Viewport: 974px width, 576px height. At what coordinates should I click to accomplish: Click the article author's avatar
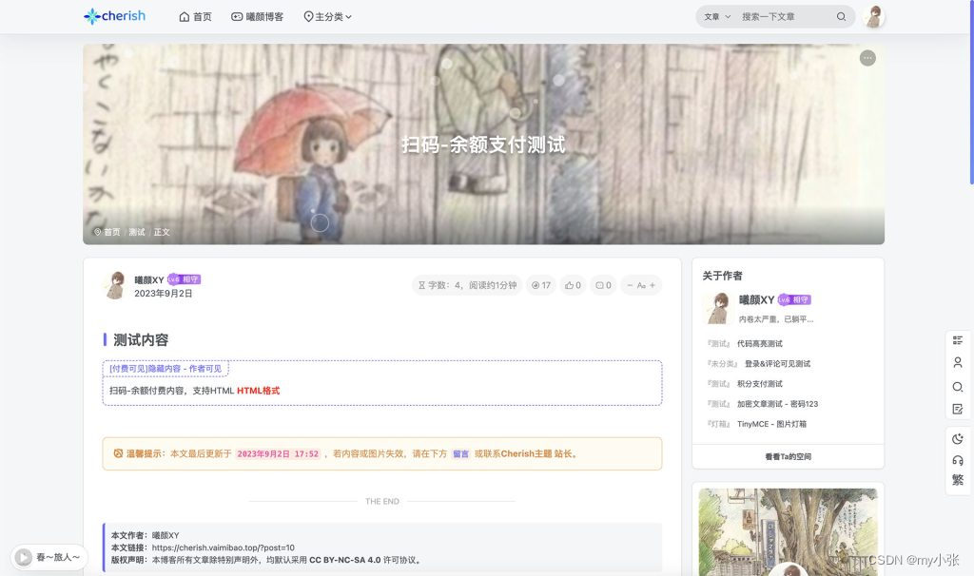point(115,285)
